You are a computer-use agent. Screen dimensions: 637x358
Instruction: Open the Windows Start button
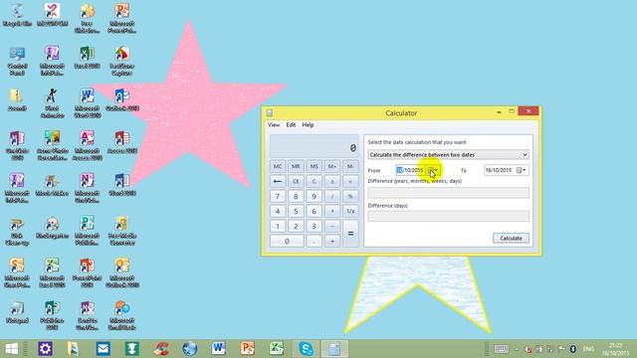11,349
